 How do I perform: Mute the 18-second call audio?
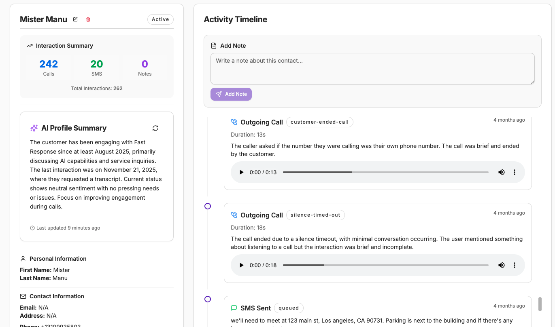coord(501,265)
